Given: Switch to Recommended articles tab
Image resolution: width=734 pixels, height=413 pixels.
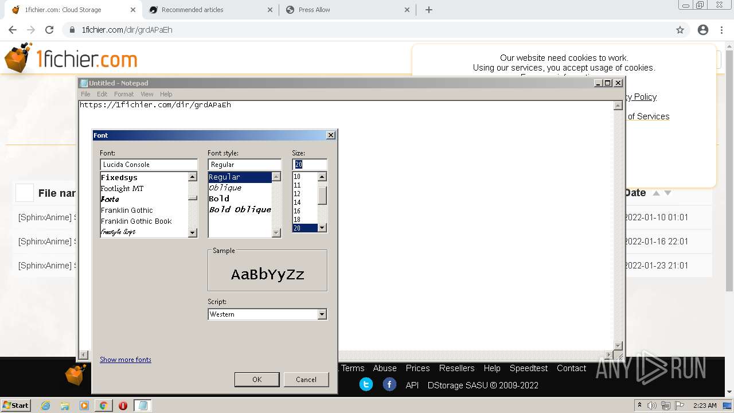Looking at the screenshot, I should [x=210, y=10].
